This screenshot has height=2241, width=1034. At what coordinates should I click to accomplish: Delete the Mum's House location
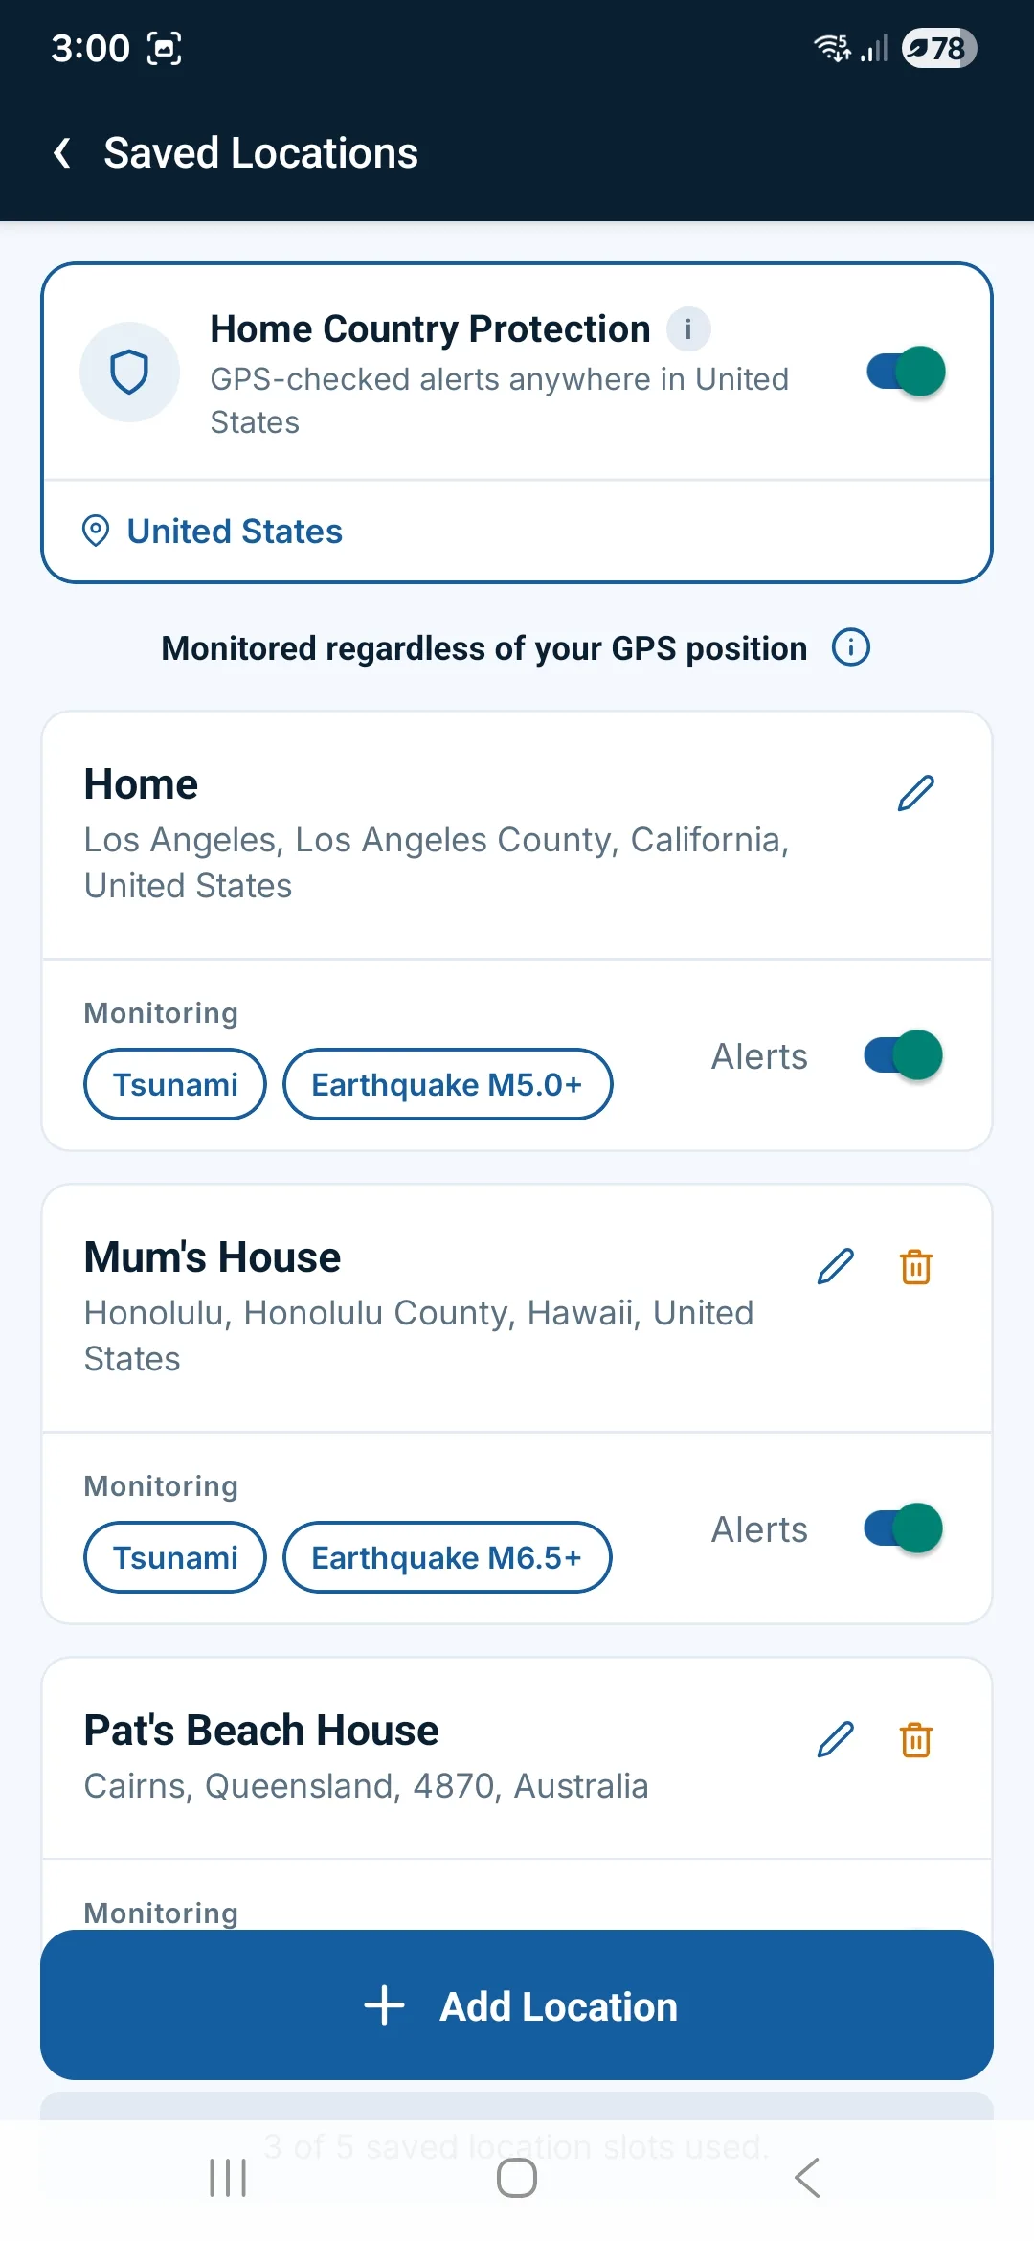[916, 1266]
